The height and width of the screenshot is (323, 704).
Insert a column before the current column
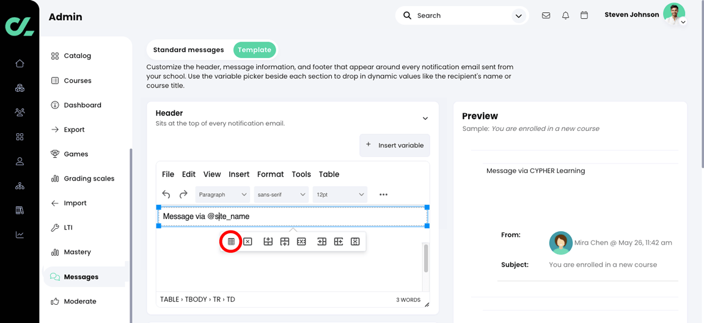(322, 242)
